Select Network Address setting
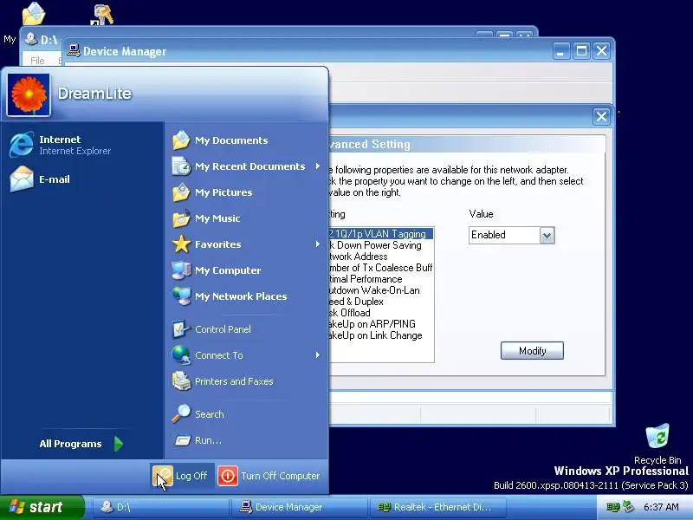The height and width of the screenshot is (520, 693). [380, 257]
